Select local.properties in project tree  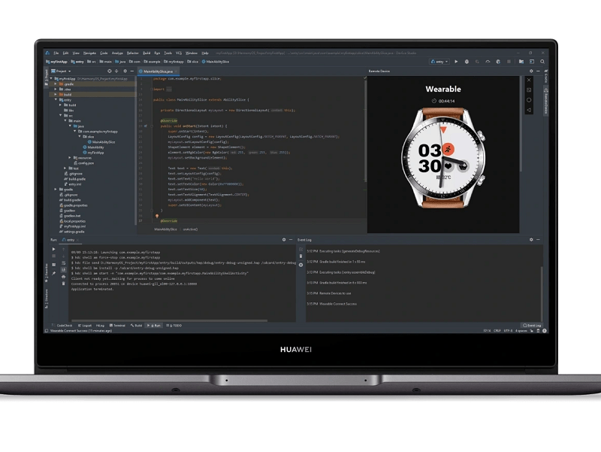tap(72, 221)
